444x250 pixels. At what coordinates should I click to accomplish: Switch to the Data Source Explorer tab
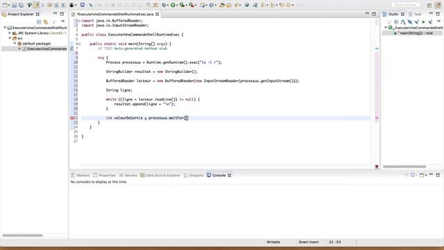(160, 175)
